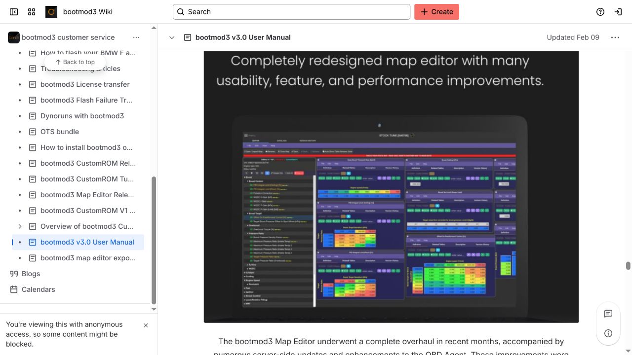Click the log in arrow icon
The width and height of the screenshot is (632, 355).
click(618, 12)
